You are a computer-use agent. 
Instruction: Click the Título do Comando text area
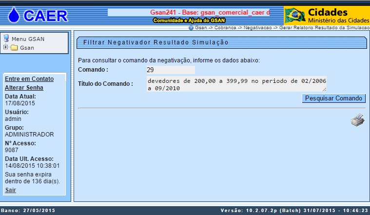236,84
